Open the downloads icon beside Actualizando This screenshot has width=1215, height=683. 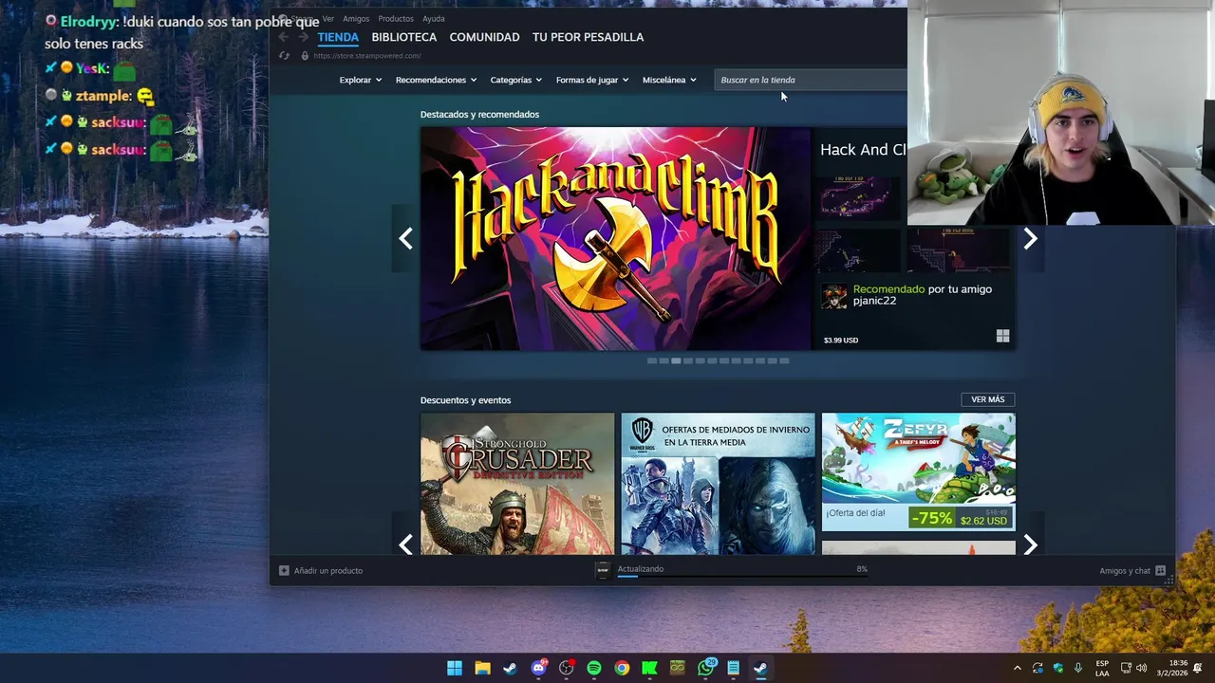tap(603, 570)
